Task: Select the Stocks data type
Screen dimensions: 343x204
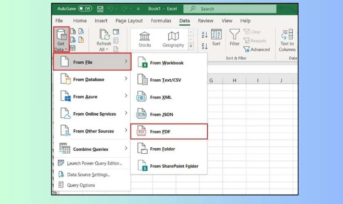Action: click(145, 39)
